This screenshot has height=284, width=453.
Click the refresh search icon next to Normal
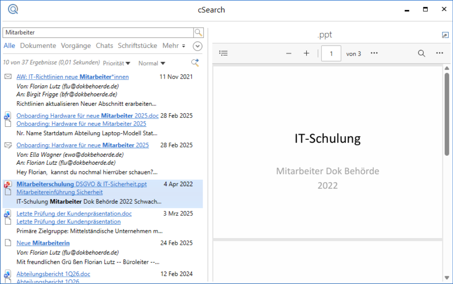coord(195,63)
